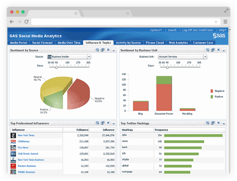The width and height of the screenshot is (237, 181).
Task: Open the MSNBC Business influencer link
Action: [27, 172]
